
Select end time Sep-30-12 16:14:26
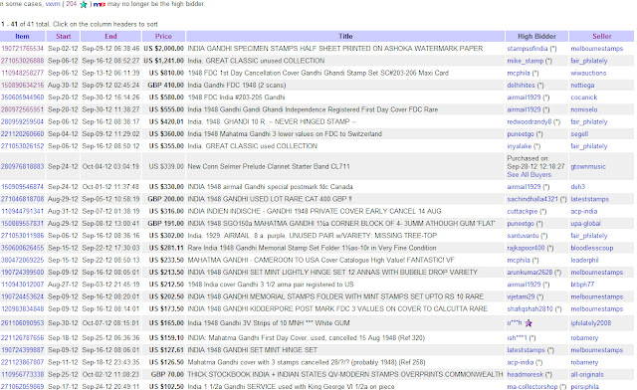click(110, 97)
